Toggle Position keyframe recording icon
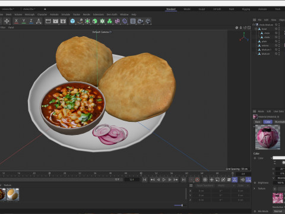 (211, 180)
